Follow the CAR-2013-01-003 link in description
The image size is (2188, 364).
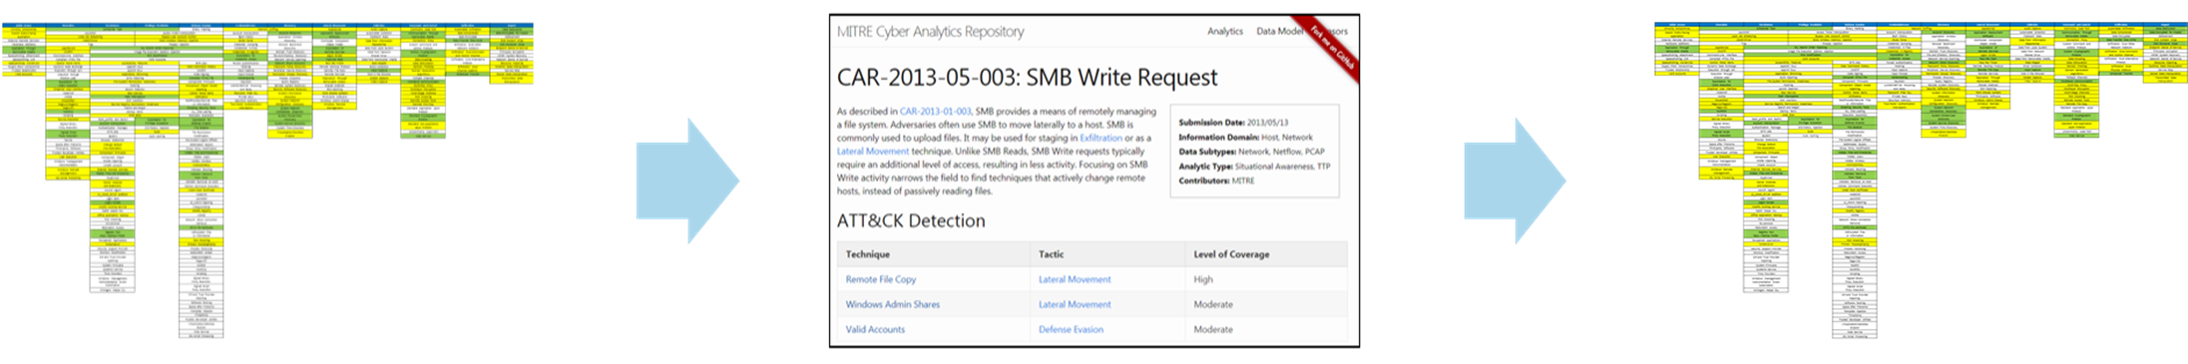935,112
